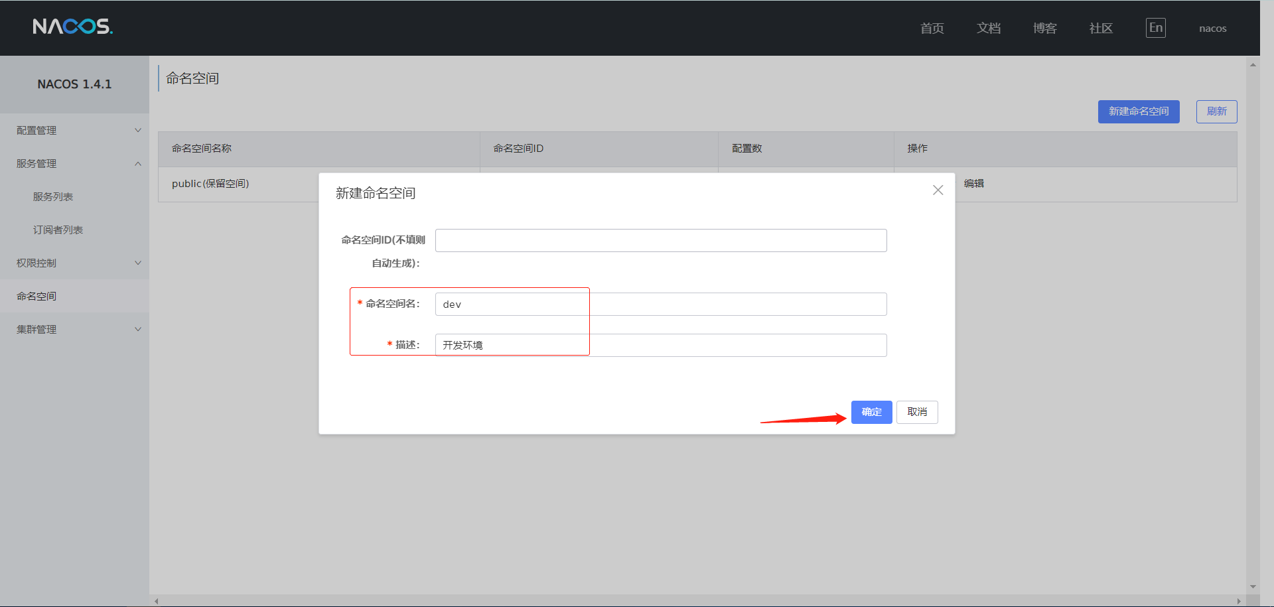Click the horizontal scrollbar right arrow
The width and height of the screenshot is (1274, 607).
[x=1239, y=601]
